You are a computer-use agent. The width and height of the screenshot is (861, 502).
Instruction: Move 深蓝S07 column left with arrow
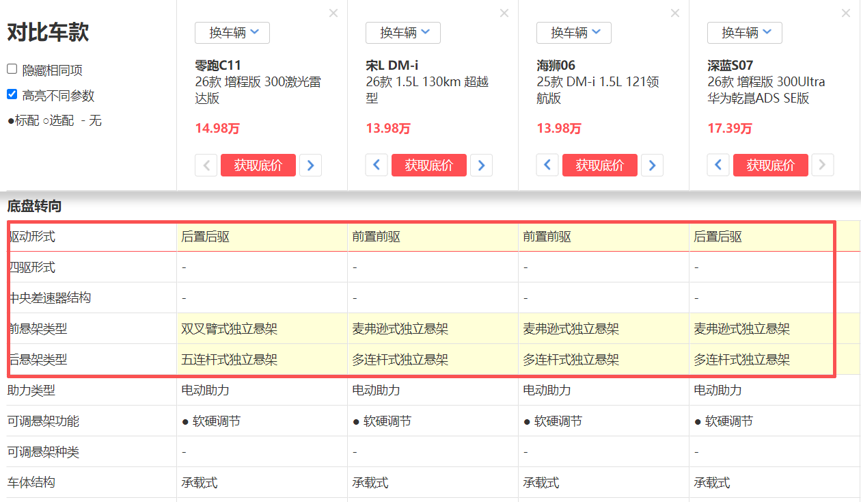718,165
